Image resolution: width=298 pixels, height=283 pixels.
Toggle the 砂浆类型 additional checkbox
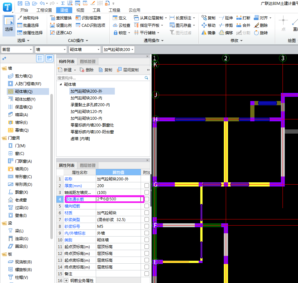(146, 219)
